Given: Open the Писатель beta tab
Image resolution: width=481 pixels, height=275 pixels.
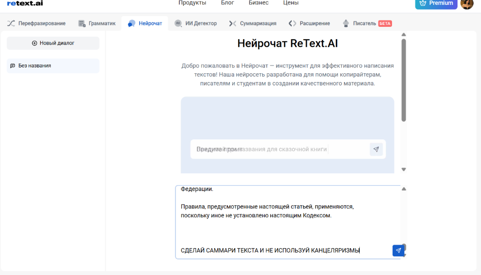Looking at the screenshot, I should pos(367,23).
